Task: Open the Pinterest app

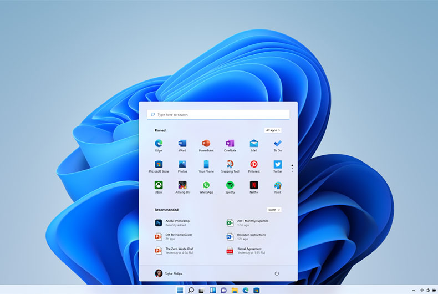Action: (x=253, y=166)
